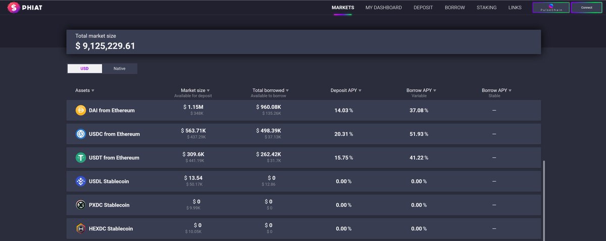Screen dimensions: 606x241
Task: Open the BORROW page
Action: click(455, 8)
